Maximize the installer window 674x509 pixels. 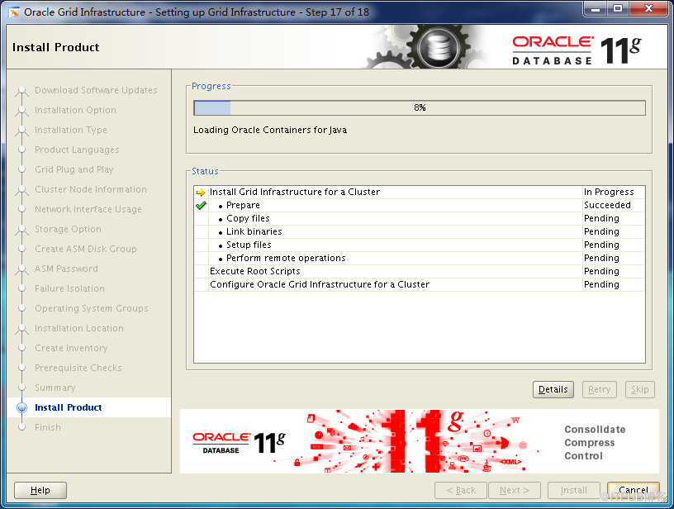[618, 8]
